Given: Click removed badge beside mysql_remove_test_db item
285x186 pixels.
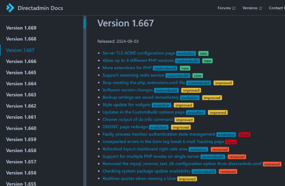Looking at the screenshot, I should (x=272, y=164).
